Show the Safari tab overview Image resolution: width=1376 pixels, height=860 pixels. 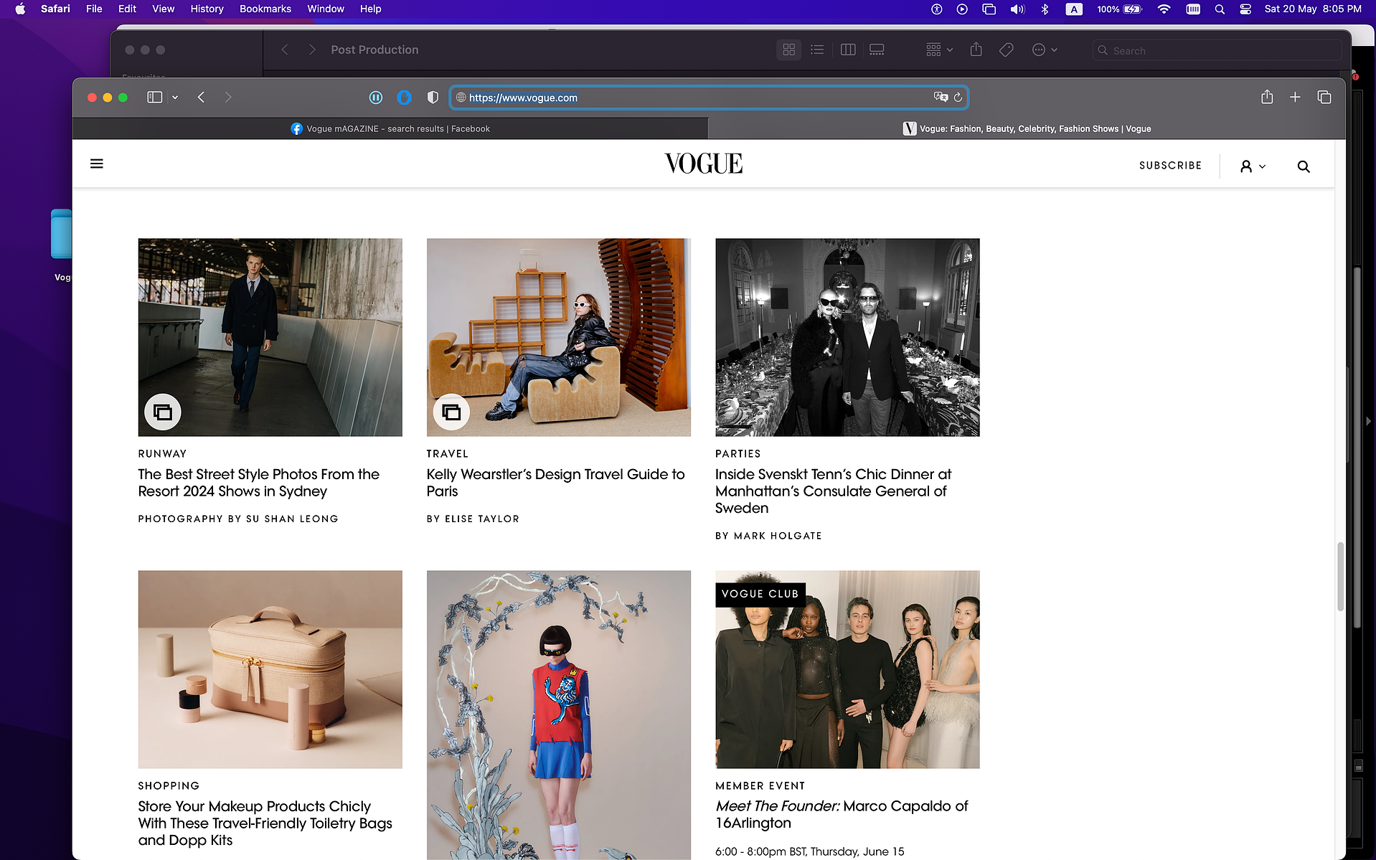[1324, 97]
